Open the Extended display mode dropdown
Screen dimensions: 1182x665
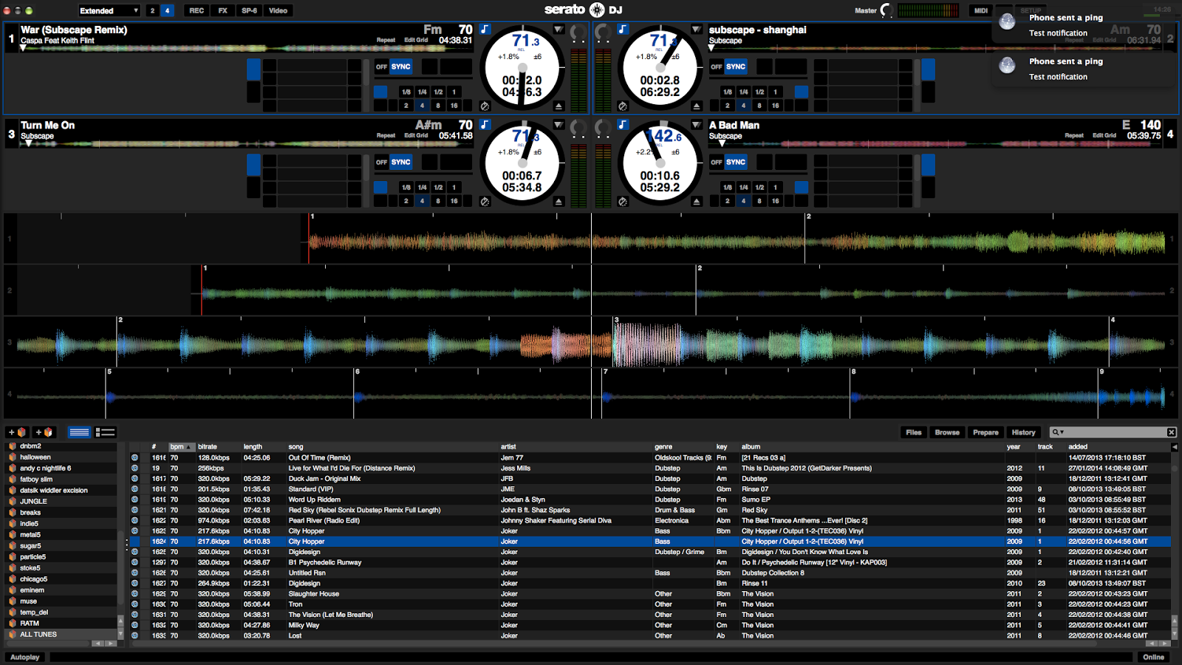pyautogui.click(x=109, y=10)
